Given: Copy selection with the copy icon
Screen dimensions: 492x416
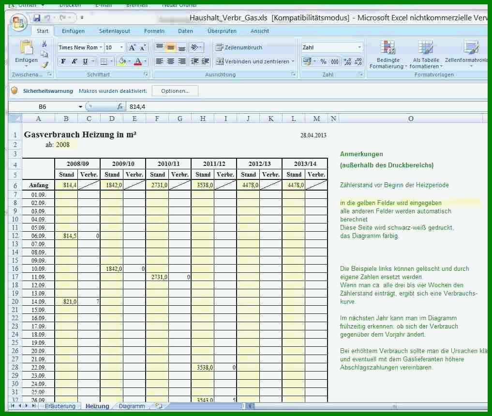Looking at the screenshot, I should 44,55.
